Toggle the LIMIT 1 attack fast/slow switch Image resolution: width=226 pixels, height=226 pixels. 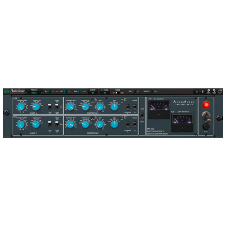point(57,107)
